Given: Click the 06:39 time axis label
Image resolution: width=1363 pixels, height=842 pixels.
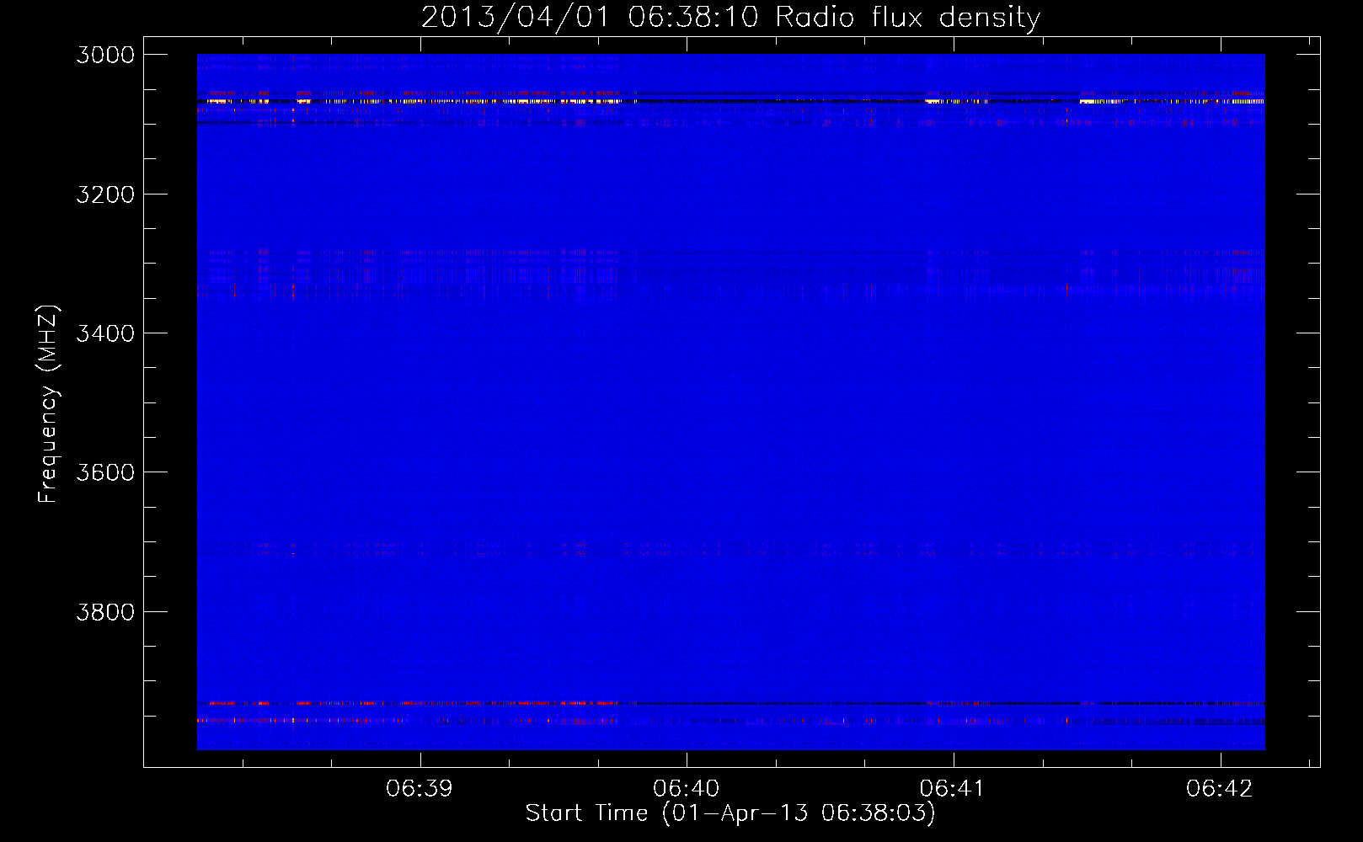Looking at the screenshot, I should (419, 788).
